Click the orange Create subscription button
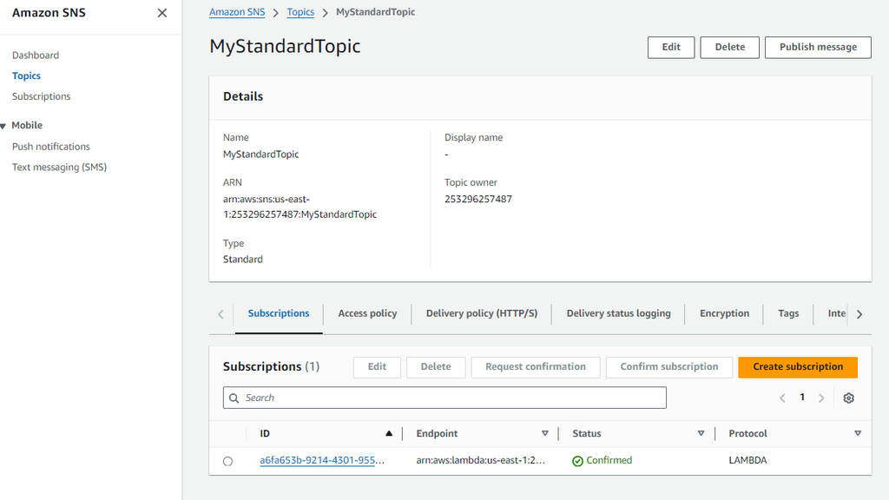 797,367
